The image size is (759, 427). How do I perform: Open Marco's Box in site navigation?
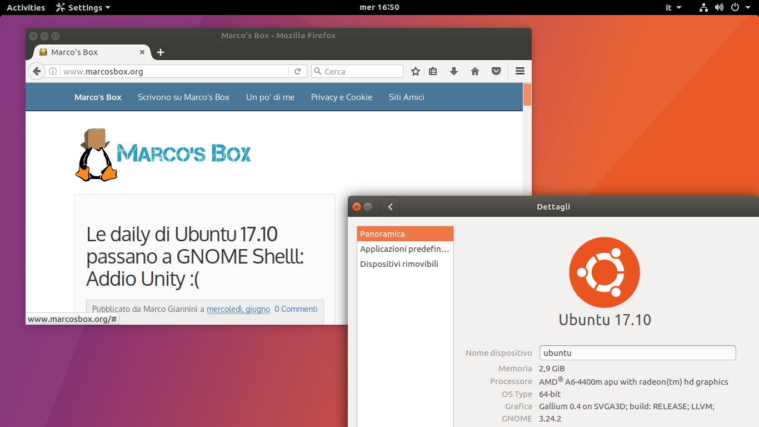point(98,97)
